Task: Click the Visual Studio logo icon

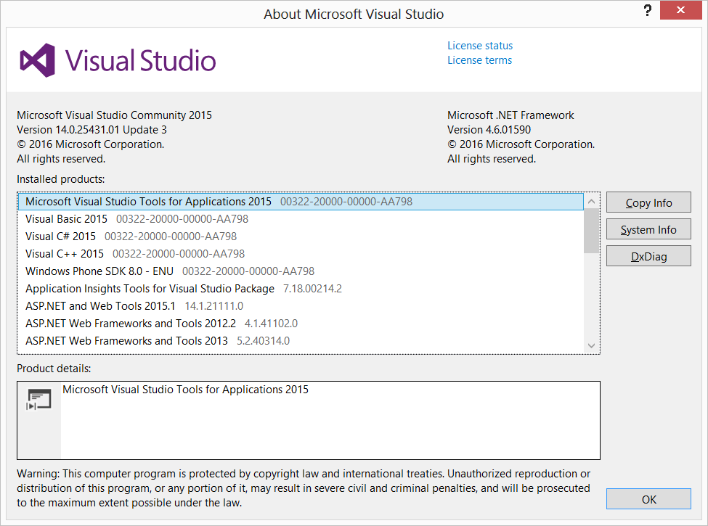Action: click(x=38, y=60)
